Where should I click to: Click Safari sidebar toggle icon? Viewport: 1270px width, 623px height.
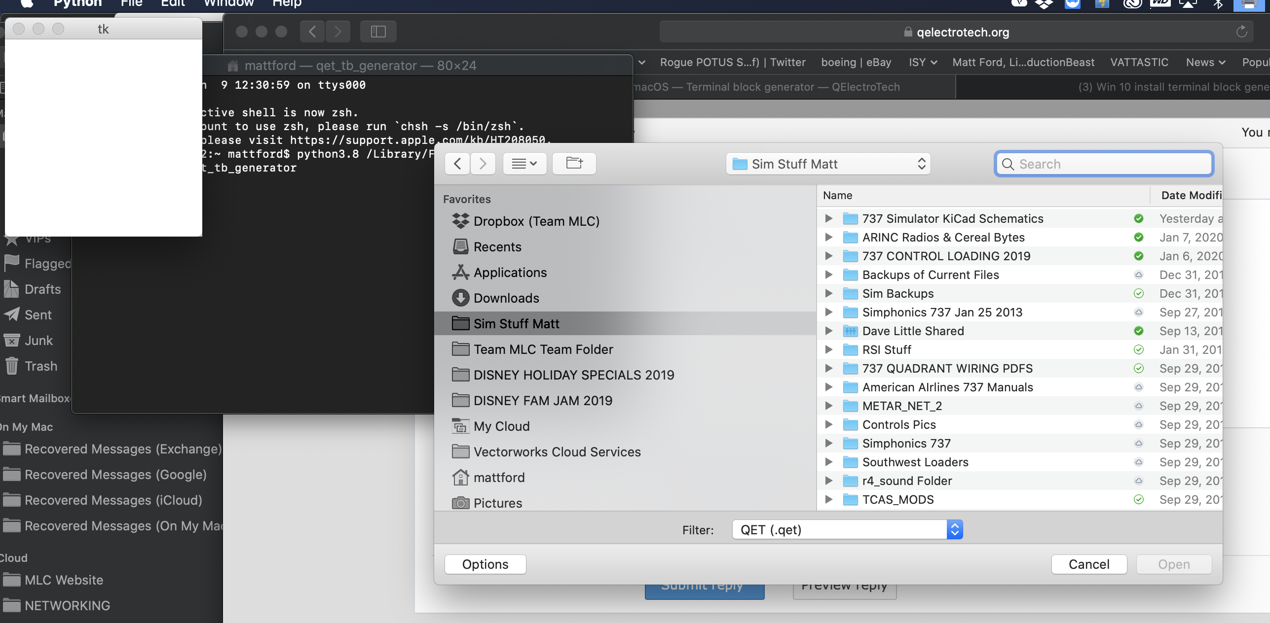378,32
